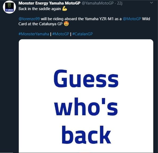Click the "Card at the Catalunya GP" text
158x153 pixels.
coord(41,24)
